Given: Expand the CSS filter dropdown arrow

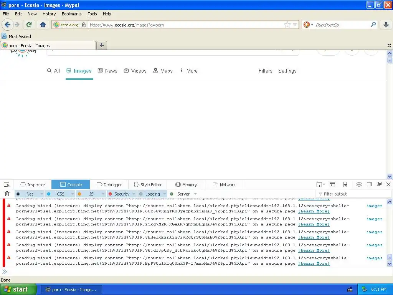Looking at the screenshot, I should [72, 194].
